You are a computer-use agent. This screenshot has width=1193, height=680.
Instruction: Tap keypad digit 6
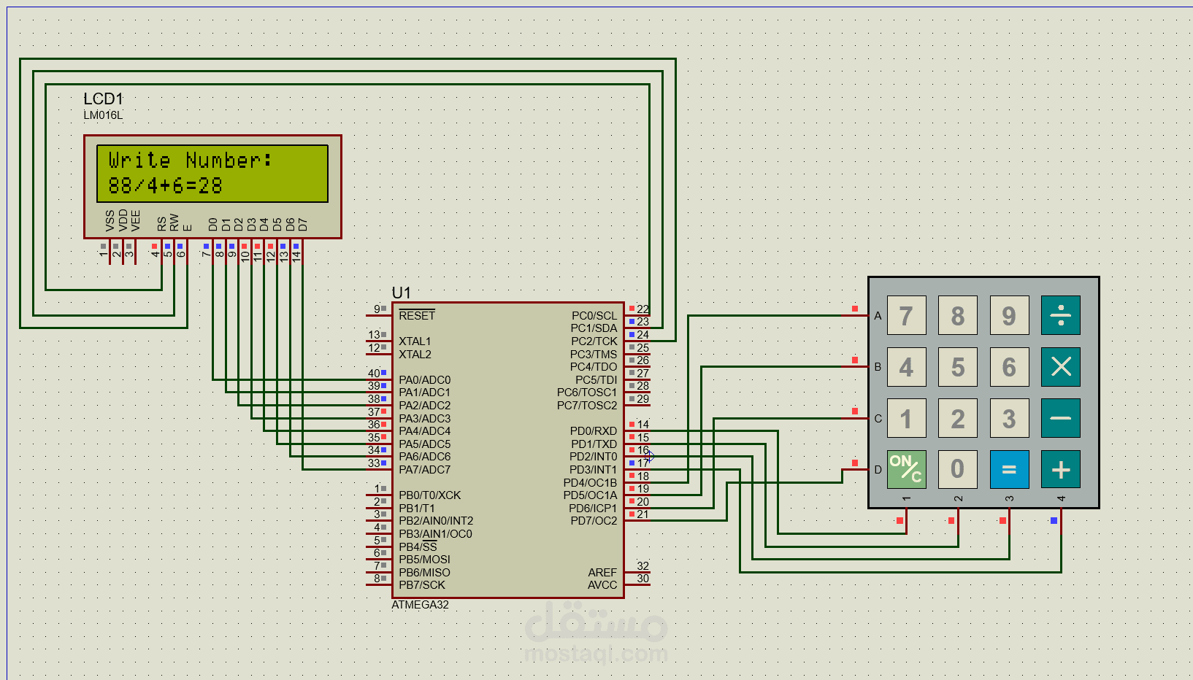point(1009,366)
